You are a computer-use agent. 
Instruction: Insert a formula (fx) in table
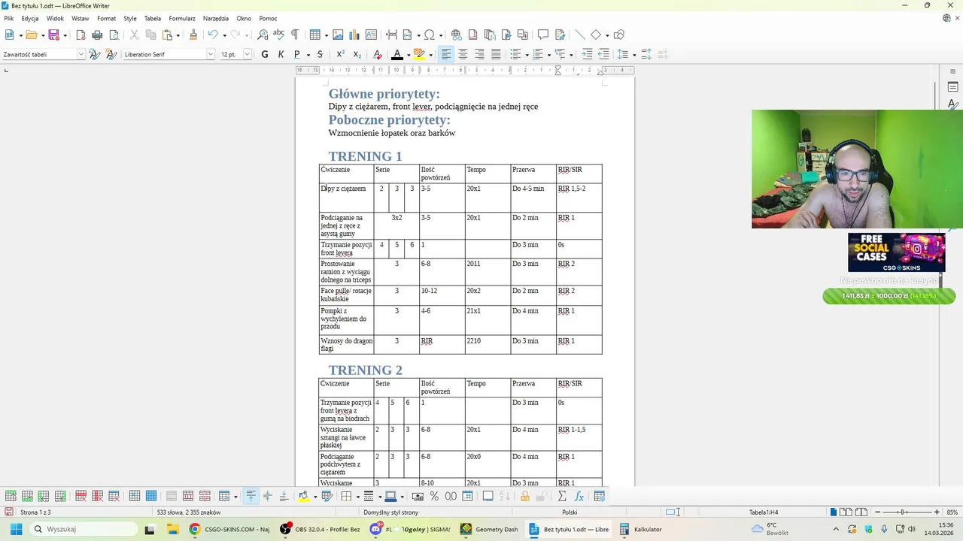[x=579, y=496]
